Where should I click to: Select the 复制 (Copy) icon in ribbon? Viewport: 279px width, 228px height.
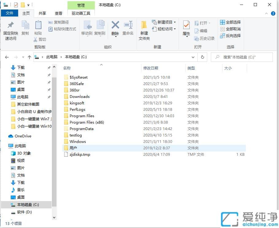tap(25, 28)
